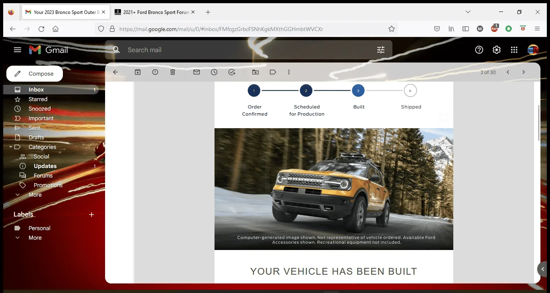Open the Labels tag icon in toolbar
Image resolution: width=550 pixels, height=293 pixels.
point(273,72)
